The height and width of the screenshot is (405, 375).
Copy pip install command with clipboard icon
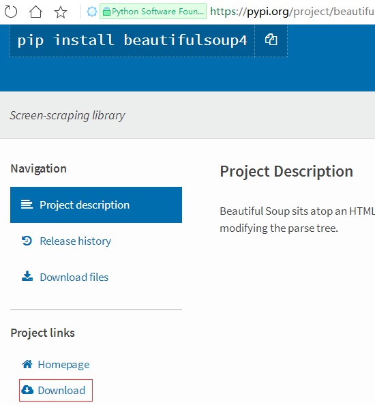[x=271, y=40]
